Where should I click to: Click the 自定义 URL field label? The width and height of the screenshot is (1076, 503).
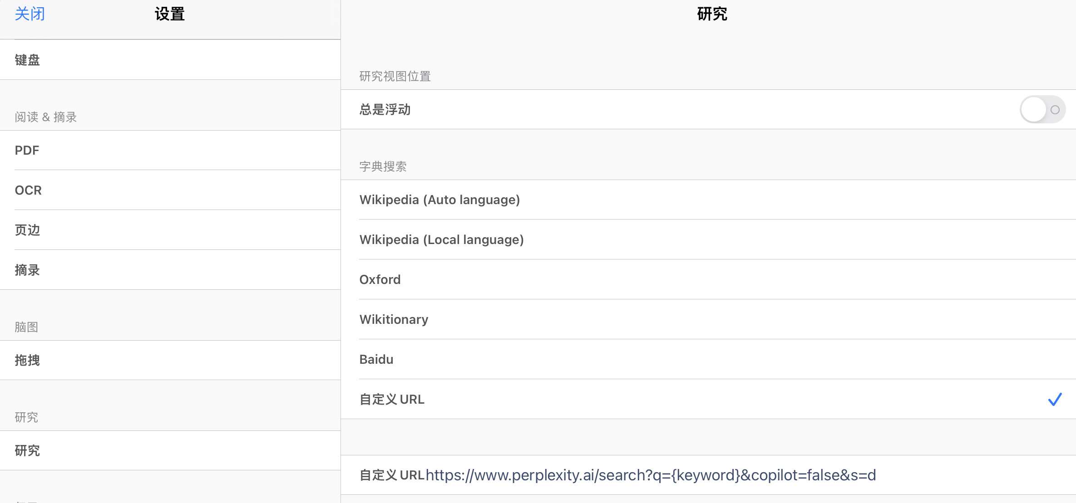392,475
